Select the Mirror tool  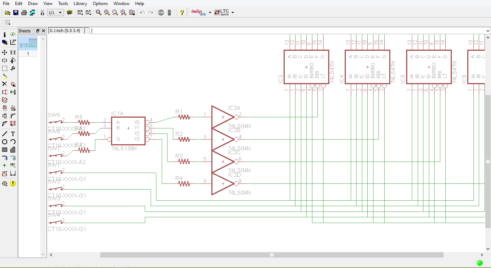click(5, 60)
